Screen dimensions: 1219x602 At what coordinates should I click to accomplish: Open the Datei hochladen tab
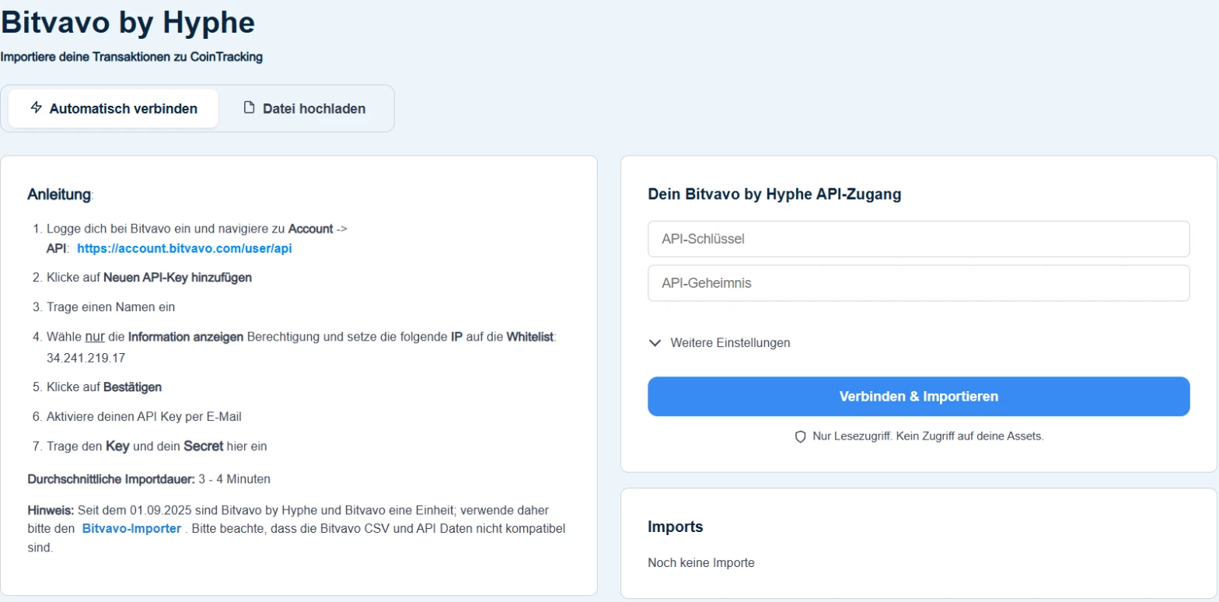coord(305,108)
